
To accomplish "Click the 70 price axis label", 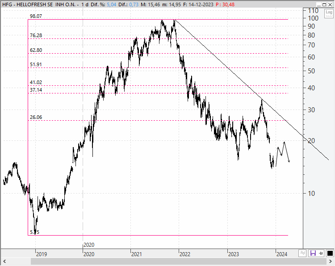I will click(311, 45).
